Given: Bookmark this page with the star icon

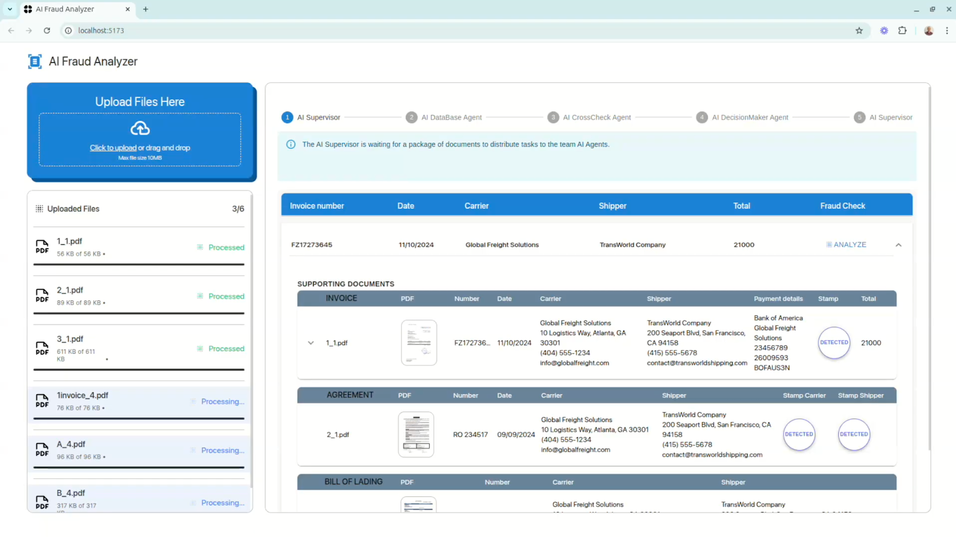Looking at the screenshot, I should 859,30.
